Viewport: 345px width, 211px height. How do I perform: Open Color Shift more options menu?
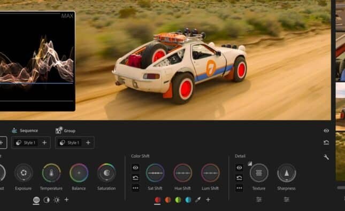[x=135, y=188]
